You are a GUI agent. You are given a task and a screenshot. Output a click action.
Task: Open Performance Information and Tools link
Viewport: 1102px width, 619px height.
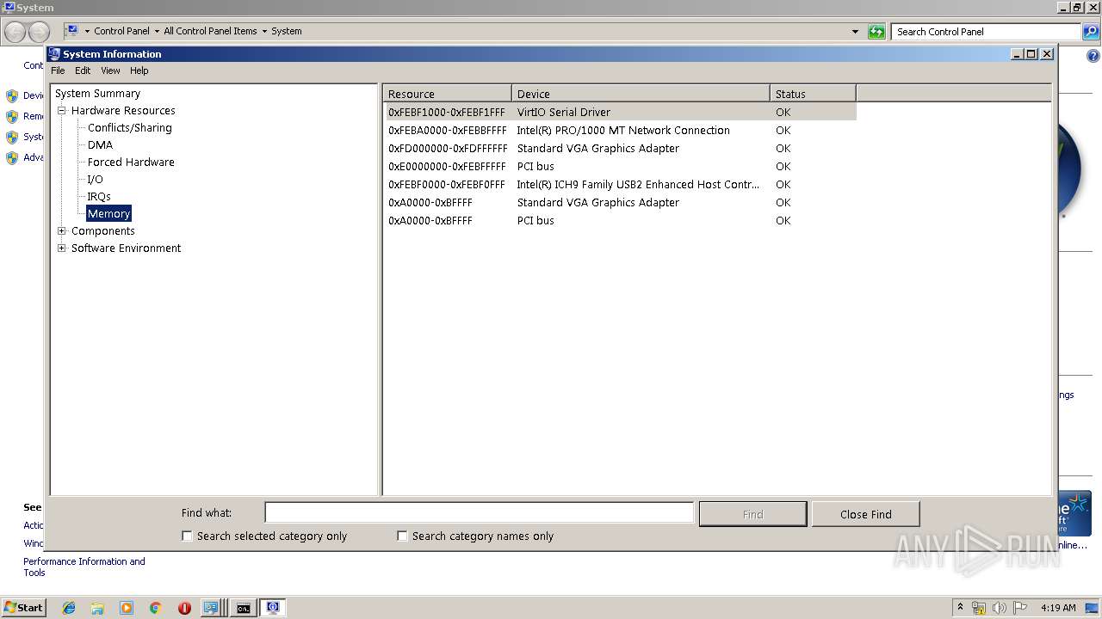click(84, 567)
